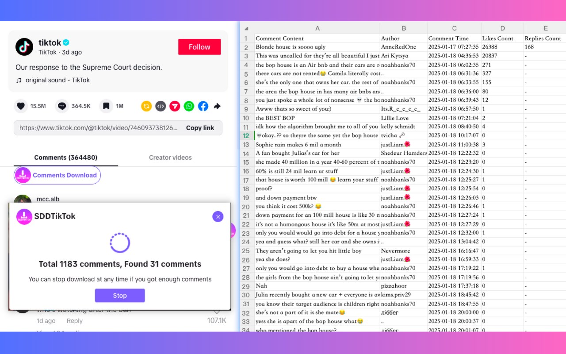Screen dimensions: 566x354
Task: Click the video URL field
Action: click(x=118, y=128)
